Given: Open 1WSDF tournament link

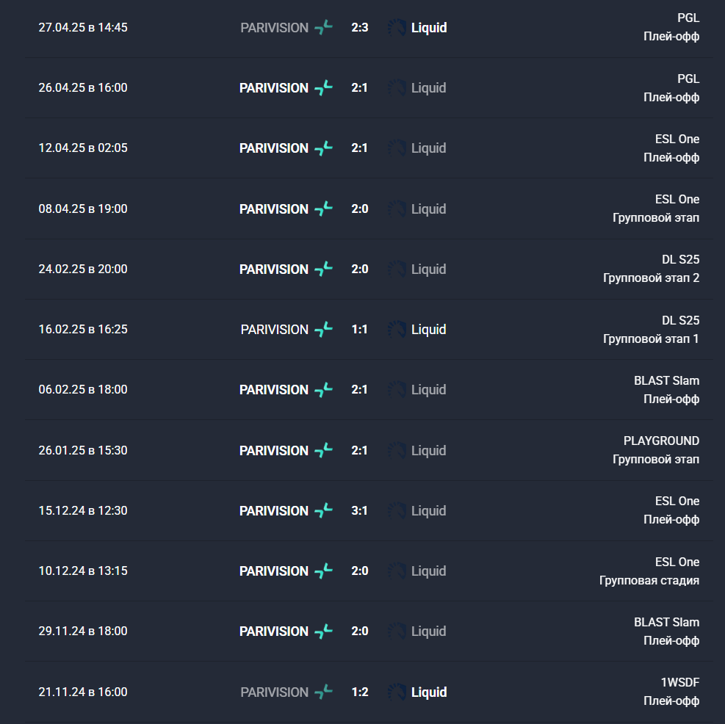Looking at the screenshot, I should [680, 683].
